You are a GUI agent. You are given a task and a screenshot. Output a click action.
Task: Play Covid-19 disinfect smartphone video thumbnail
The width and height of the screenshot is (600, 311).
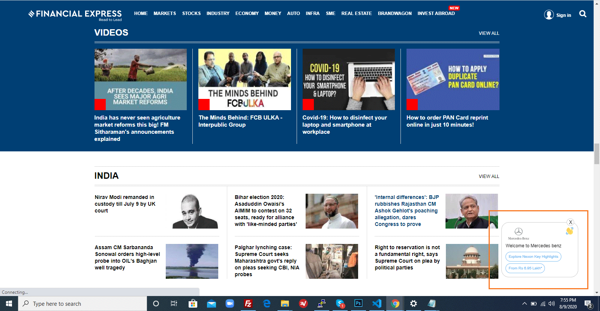click(348, 79)
